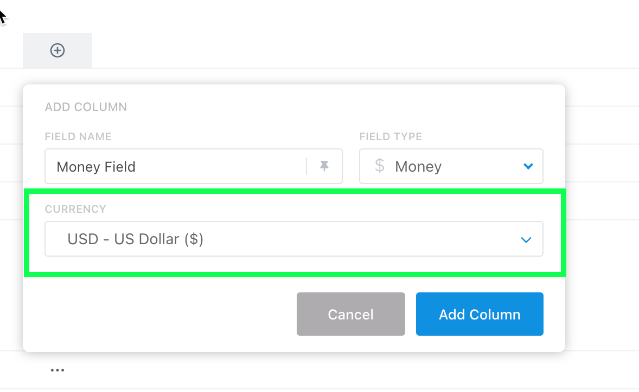Viewport: 639px width, 392px height.
Task: Click the FIELD NAME label
Action: tap(78, 136)
